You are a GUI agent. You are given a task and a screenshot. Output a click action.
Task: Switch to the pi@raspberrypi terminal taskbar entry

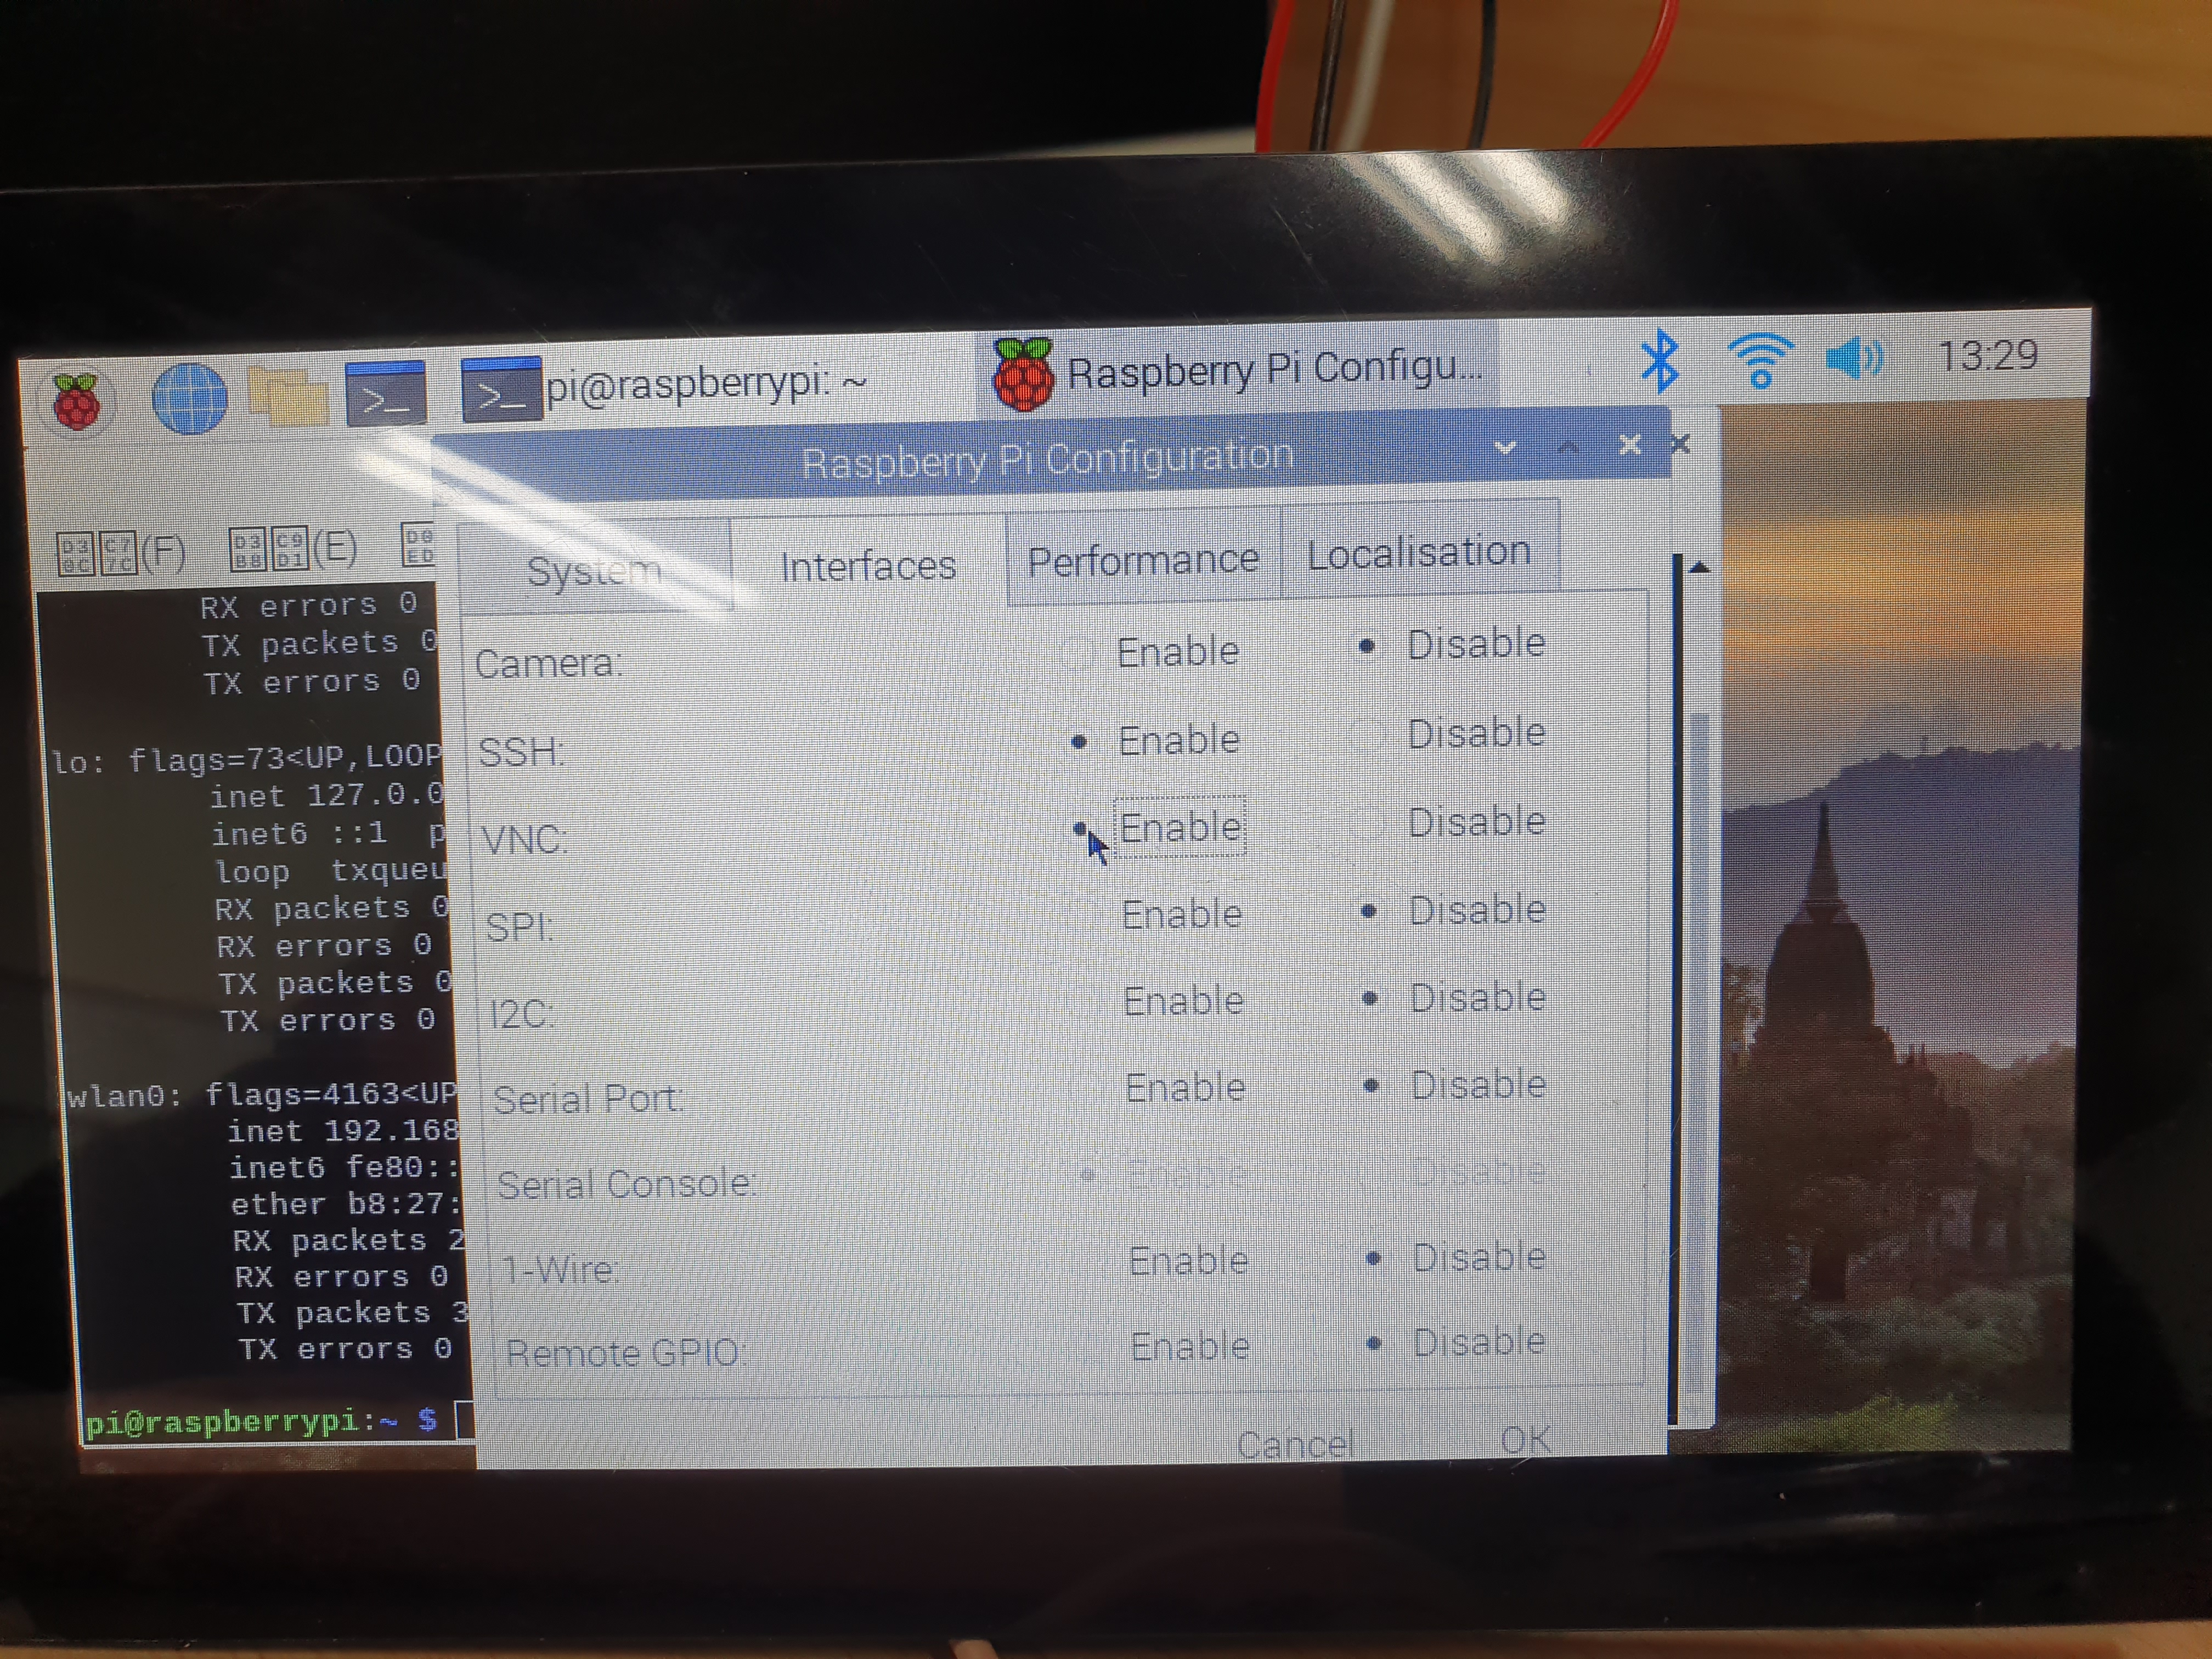tap(665, 386)
